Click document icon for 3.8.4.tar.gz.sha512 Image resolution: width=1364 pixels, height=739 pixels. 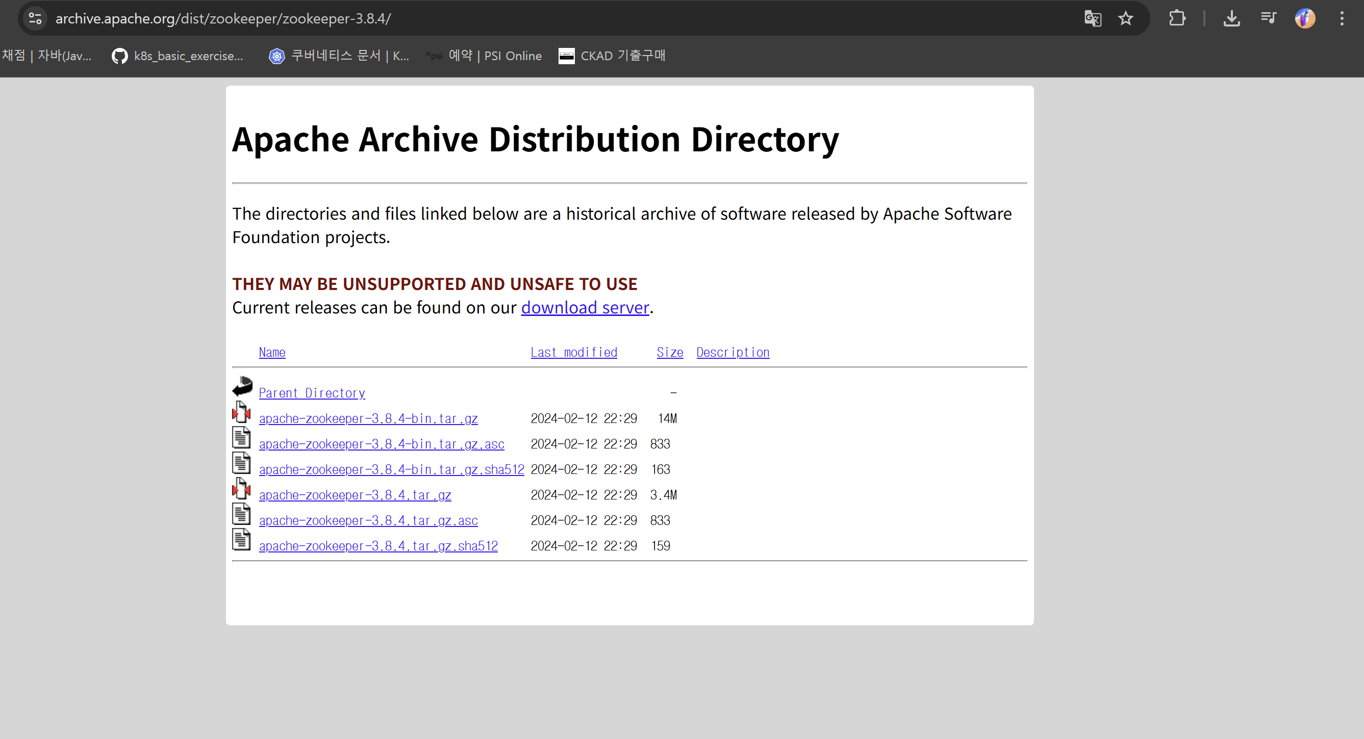(241, 539)
